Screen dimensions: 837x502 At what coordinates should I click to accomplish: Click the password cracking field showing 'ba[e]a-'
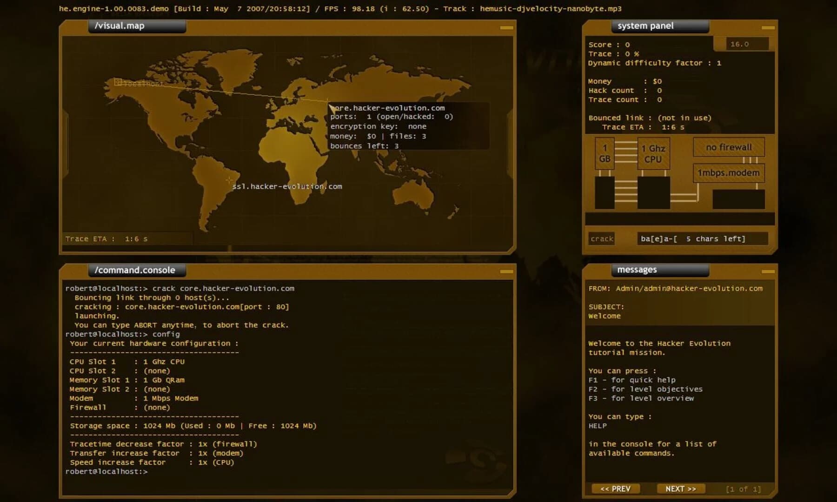click(x=702, y=238)
